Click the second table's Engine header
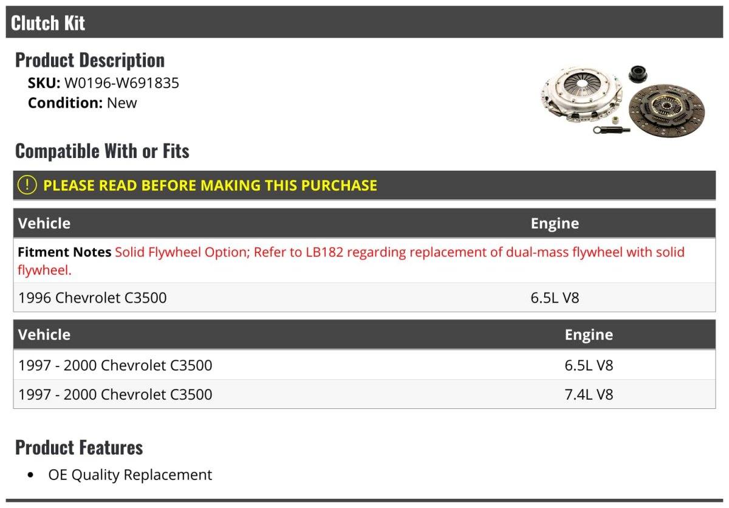 [589, 335]
